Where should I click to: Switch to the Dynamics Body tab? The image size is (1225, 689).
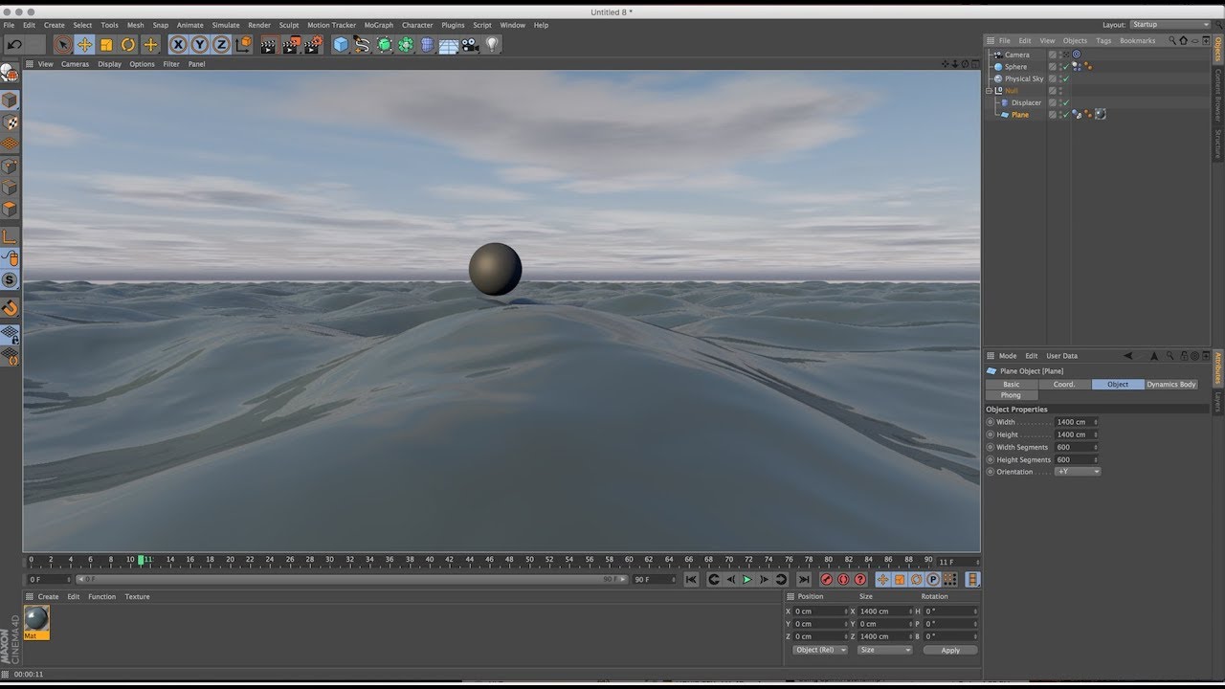tap(1171, 384)
